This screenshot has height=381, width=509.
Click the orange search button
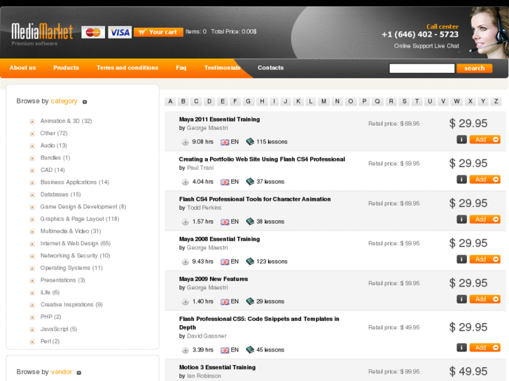474,68
